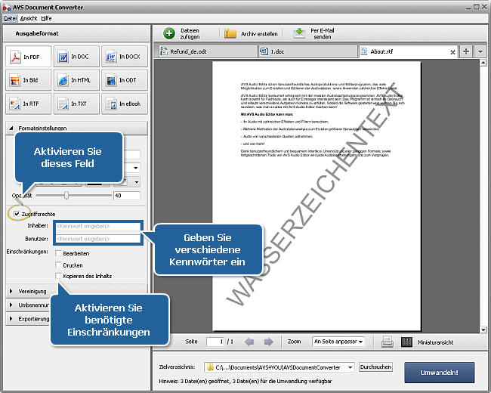The width and height of the screenshot is (491, 393).
Task: Click the preview scrollbar up arrow
Action: 483,63
